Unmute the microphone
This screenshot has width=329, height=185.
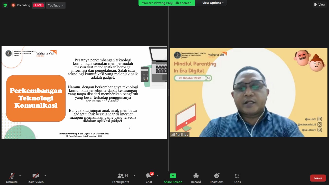pyautogui.click(x=12, y=178)
